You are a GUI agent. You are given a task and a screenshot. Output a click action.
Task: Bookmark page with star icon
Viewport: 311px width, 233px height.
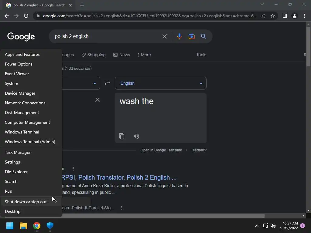point(273,16)
